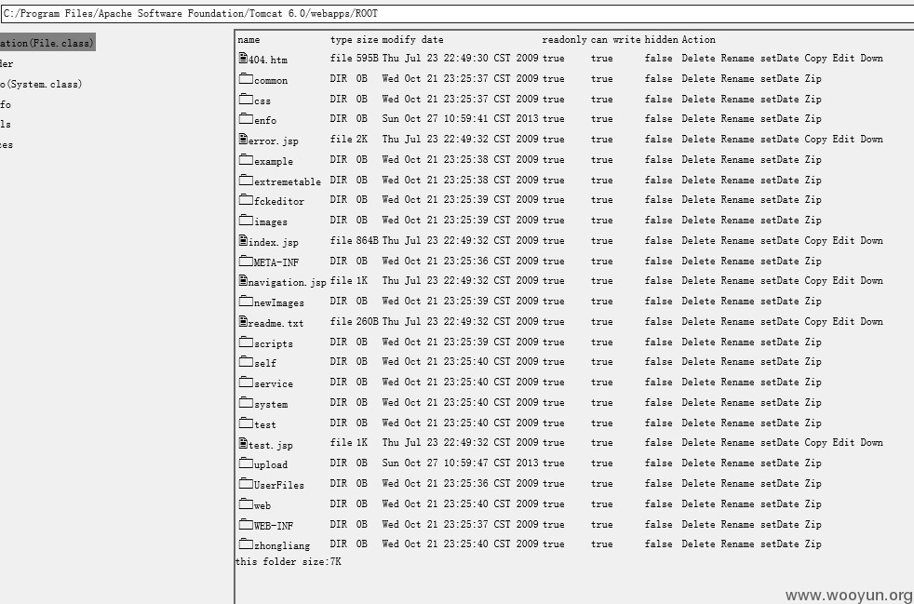Click the modify date column header

412,40
